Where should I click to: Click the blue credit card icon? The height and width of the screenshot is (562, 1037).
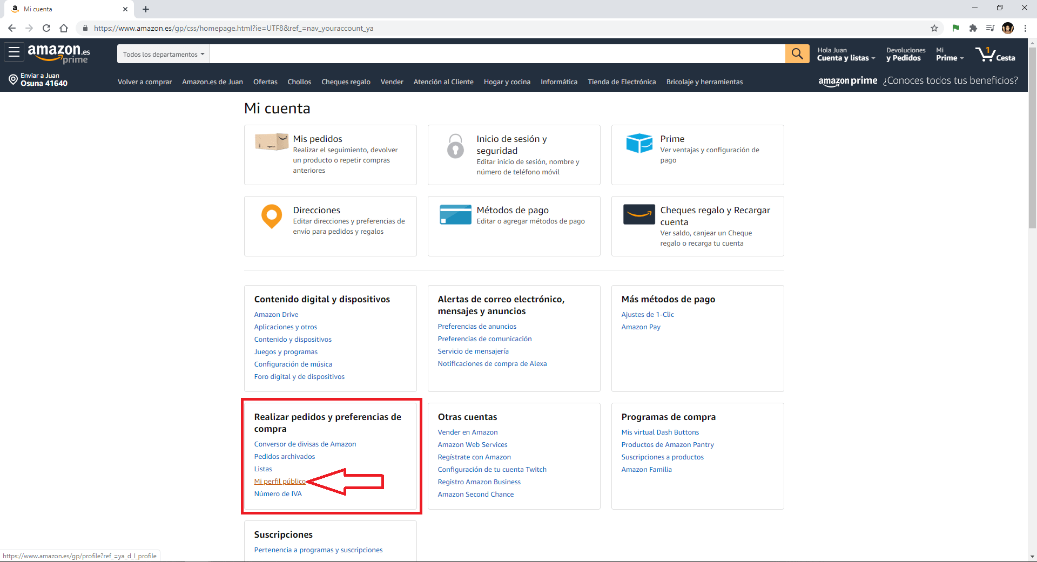[455, 214]
